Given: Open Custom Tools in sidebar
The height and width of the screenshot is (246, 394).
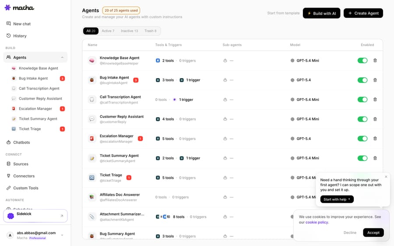Looking at the screenshot, I should click(x=22, y=188).
